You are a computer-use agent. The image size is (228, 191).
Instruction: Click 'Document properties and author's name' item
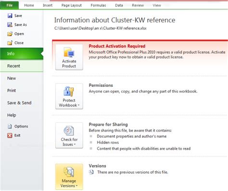pos(132,136)
